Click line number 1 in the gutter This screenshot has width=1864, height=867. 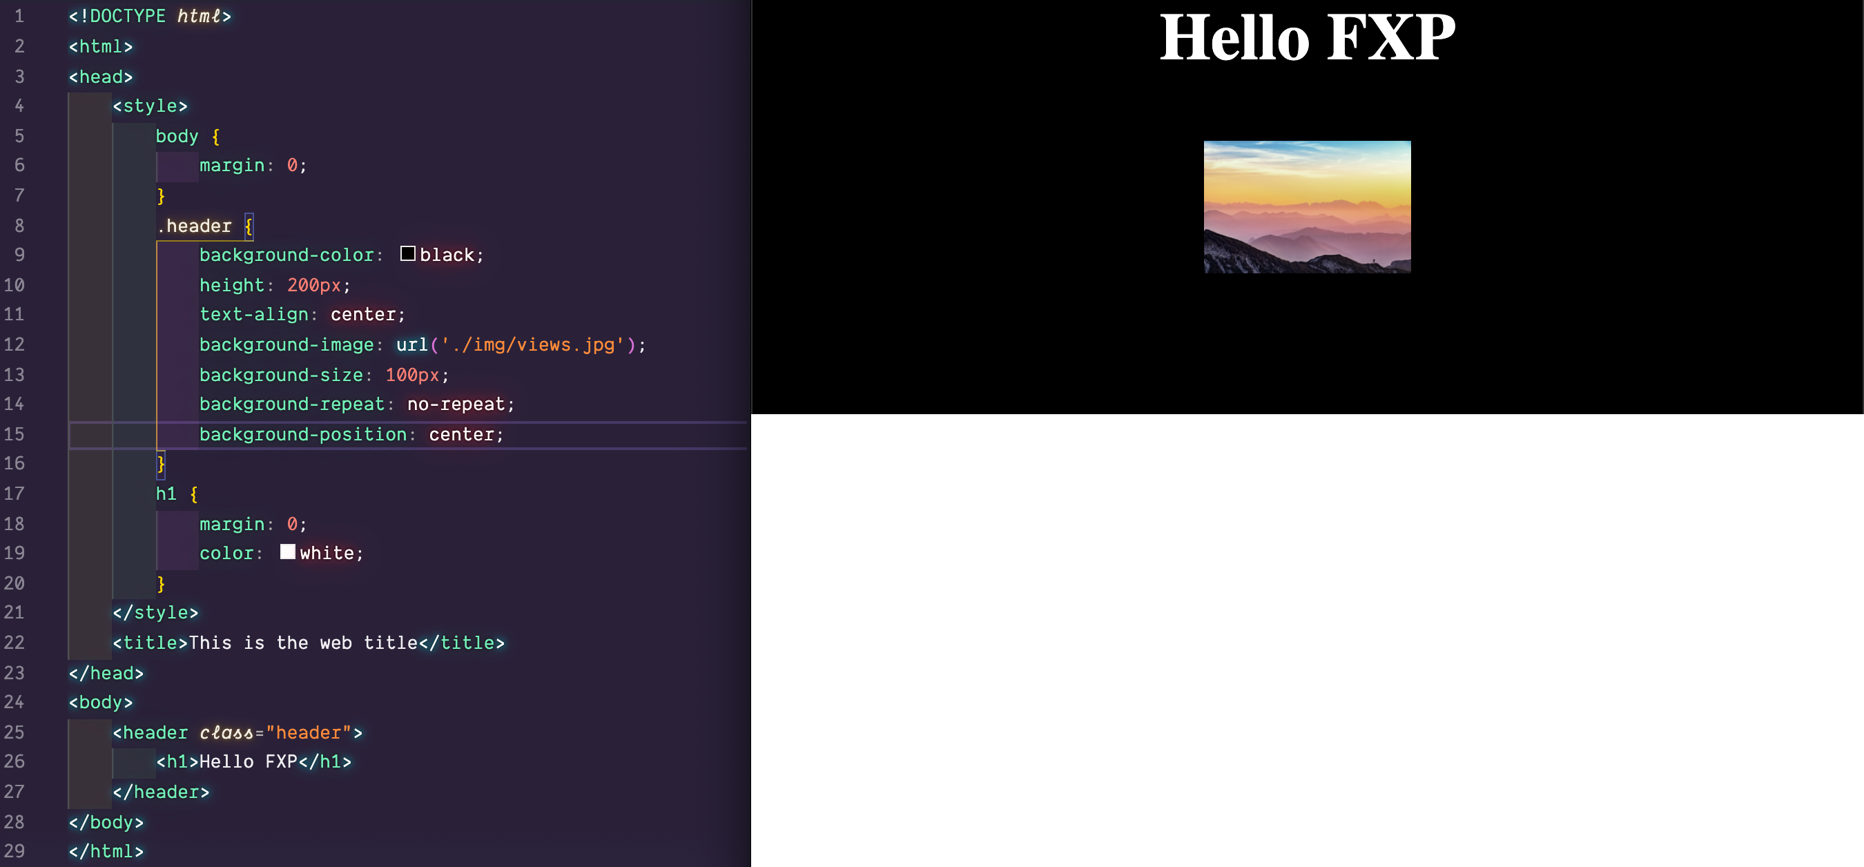point(19,15)
